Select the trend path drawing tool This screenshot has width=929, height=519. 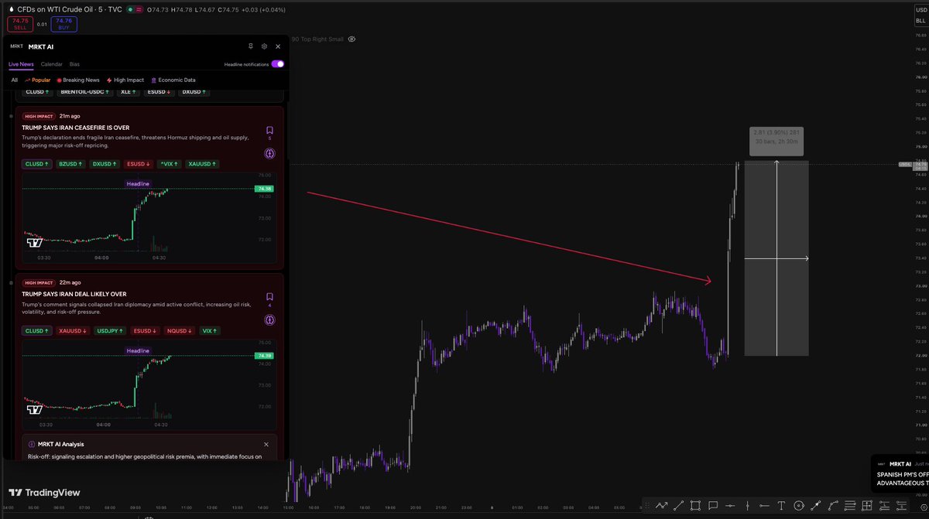click(662, 506)
